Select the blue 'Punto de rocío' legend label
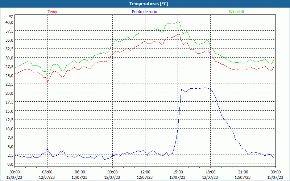The image size is (290, 181). (x=144, y=12)
